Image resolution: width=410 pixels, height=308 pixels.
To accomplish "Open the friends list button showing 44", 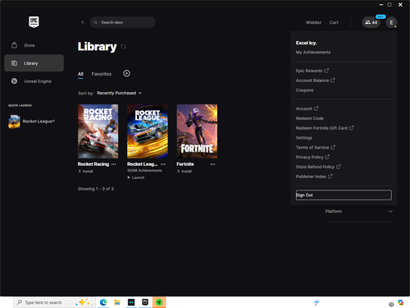I will click(x=371, y=22).
